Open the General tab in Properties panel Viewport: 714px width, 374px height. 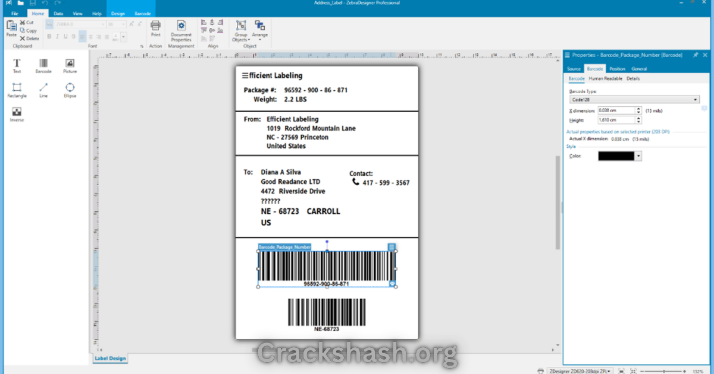[639, 69]
